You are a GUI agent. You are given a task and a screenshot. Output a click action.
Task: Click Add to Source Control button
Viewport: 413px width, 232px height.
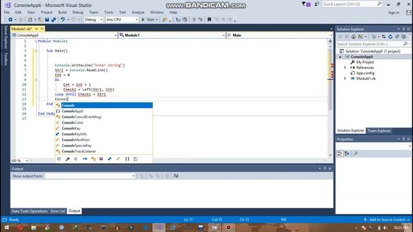click(387, 219)
